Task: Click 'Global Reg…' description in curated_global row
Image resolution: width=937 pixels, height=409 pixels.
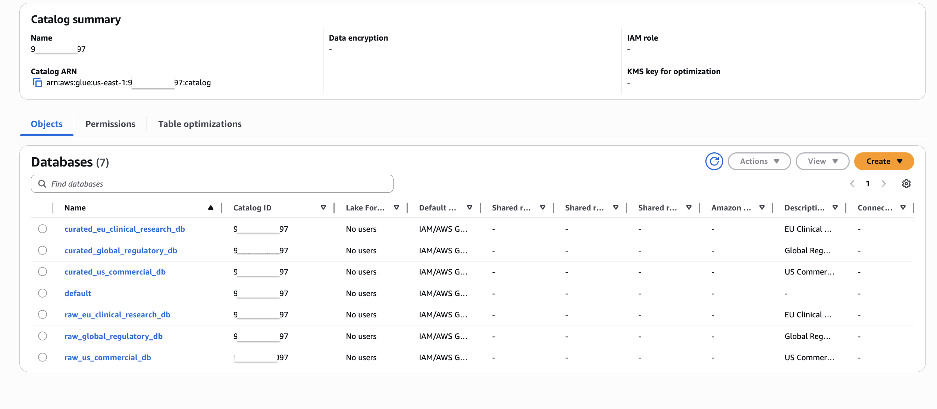Action: (x=808, y=251)
